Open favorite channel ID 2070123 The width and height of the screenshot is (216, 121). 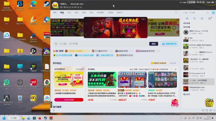click(x=198, y=39)
